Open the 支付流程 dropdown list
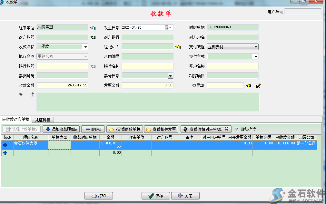The image size is (326, 204). click(256, 47)
